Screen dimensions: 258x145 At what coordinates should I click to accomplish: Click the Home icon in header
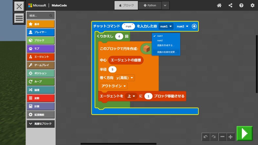tap(219, 5)
